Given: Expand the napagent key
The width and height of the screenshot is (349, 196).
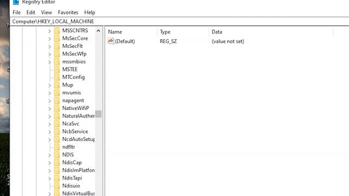Looking at the screenshot, I should point(50,101).
